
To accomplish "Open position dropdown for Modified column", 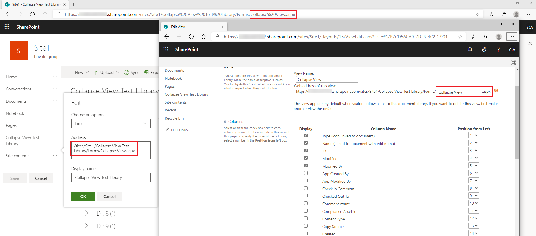I will coord(474,158).
